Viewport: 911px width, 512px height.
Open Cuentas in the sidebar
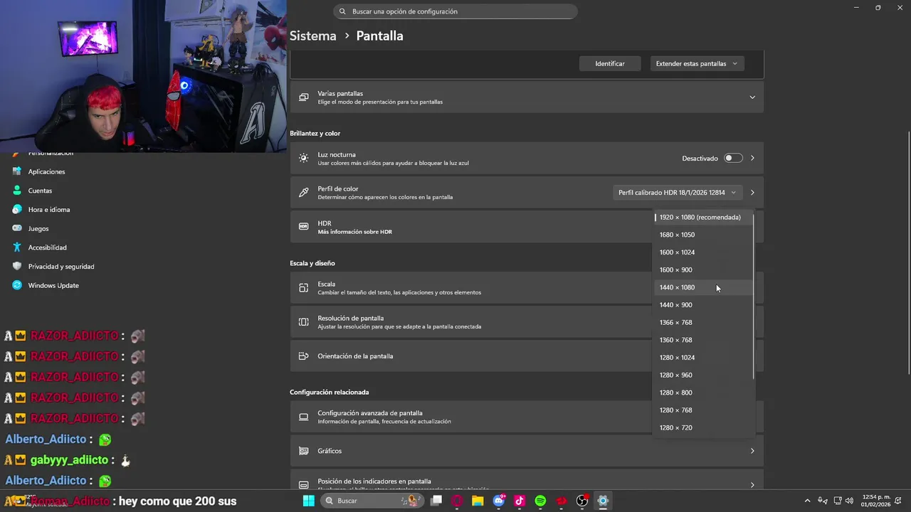point(40,191)
